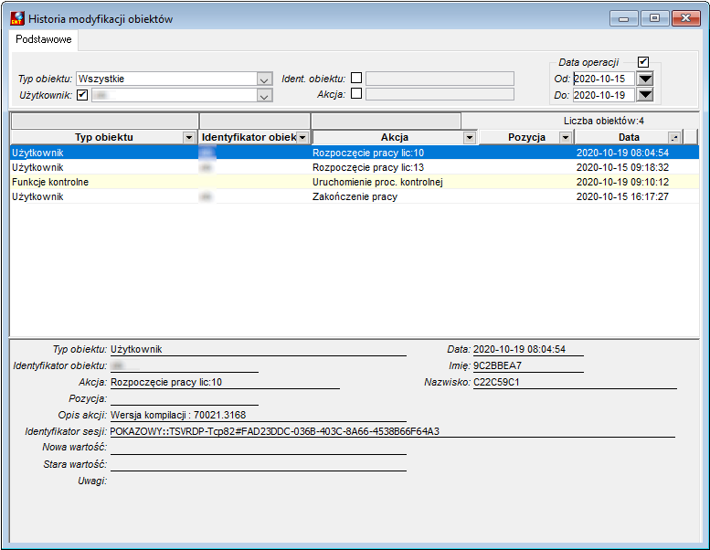Viewport: 710px width, 550px height.
Task: Sort by Akcja column header
Action: (395, 137)
